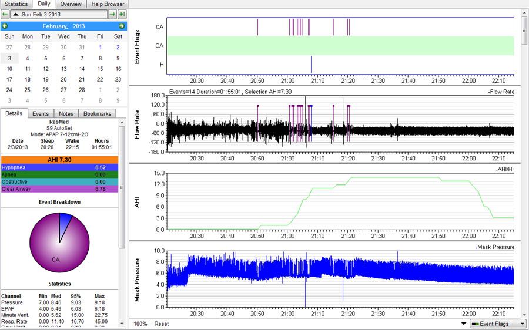529x330 pixels.
Task: Click the CA section of the pie chart
Action: [x=56, y=259]
